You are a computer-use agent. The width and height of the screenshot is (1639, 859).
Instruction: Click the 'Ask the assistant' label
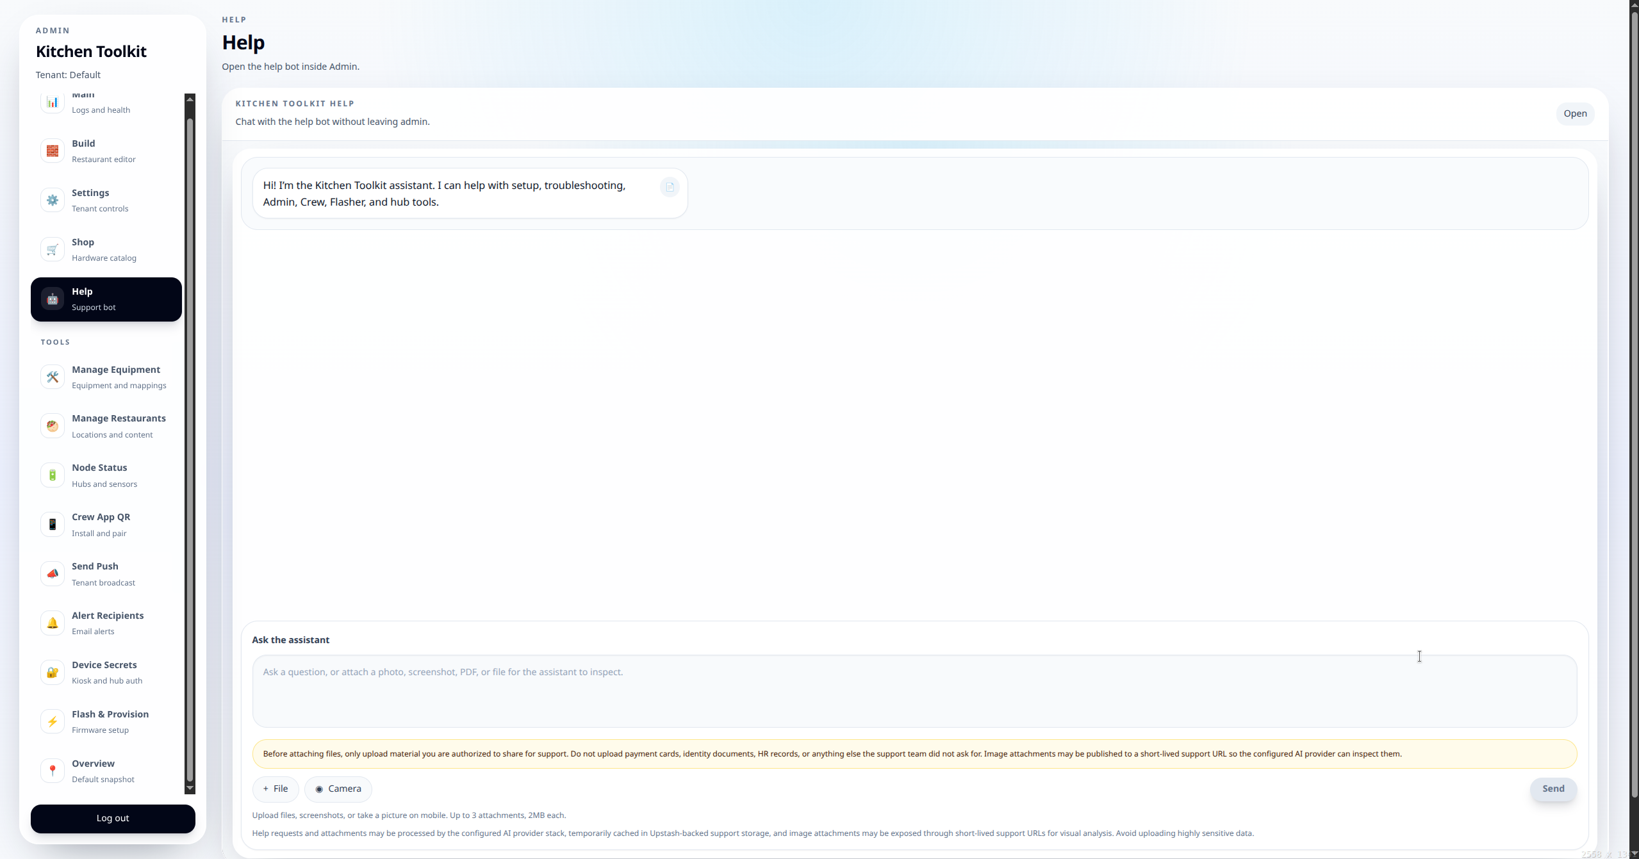coord(291,640)
